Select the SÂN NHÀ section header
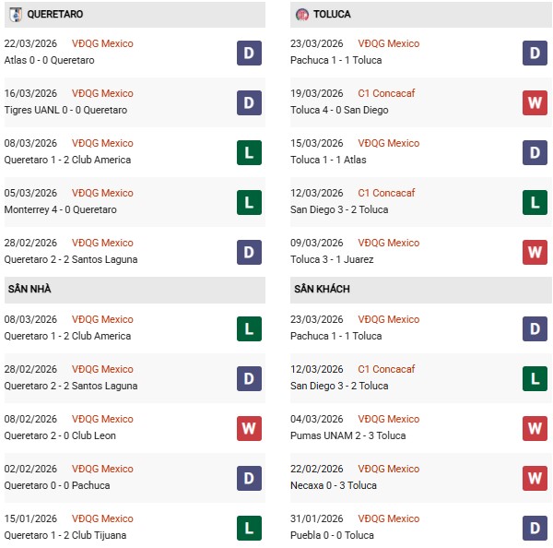The image size is (553, 548). pos(29,289)
